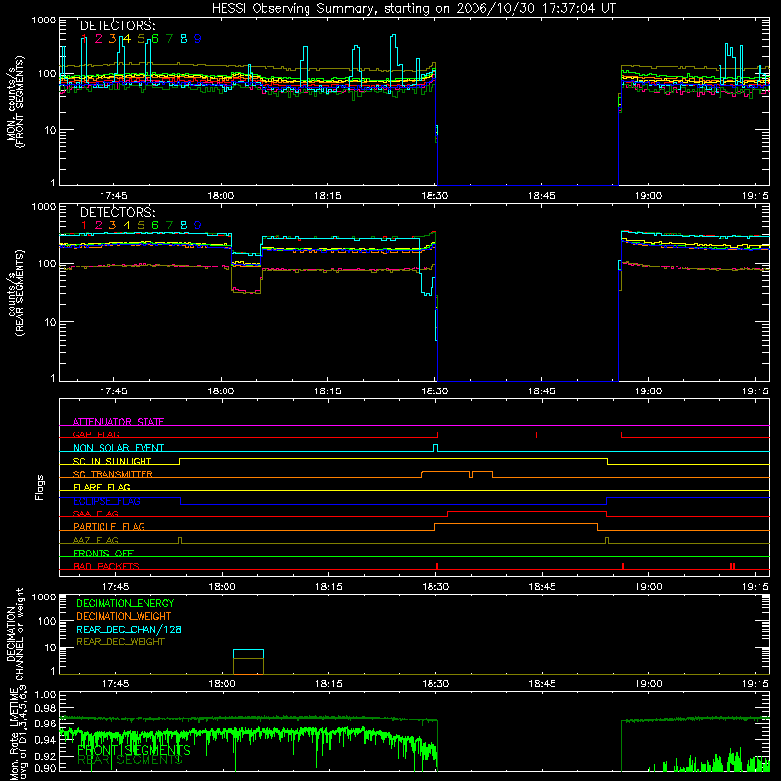Select the DETECTORS: label in rear segments plot

coord(118,213)
